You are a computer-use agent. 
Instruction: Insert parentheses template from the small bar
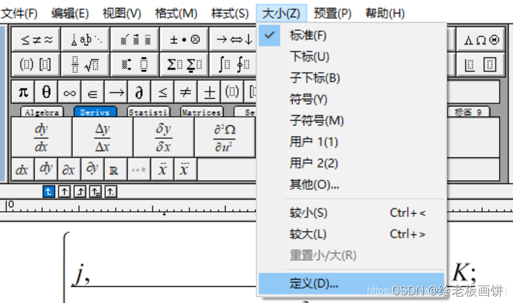point(232,92)
